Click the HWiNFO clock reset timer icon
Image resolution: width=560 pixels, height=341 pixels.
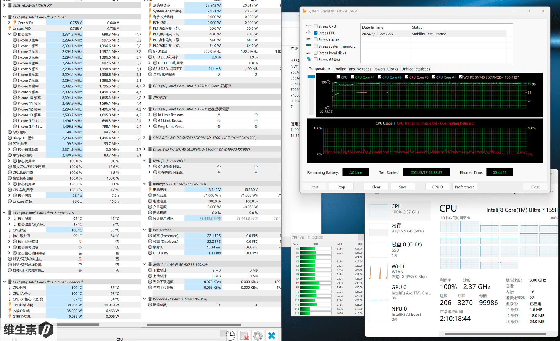point(231,335)
